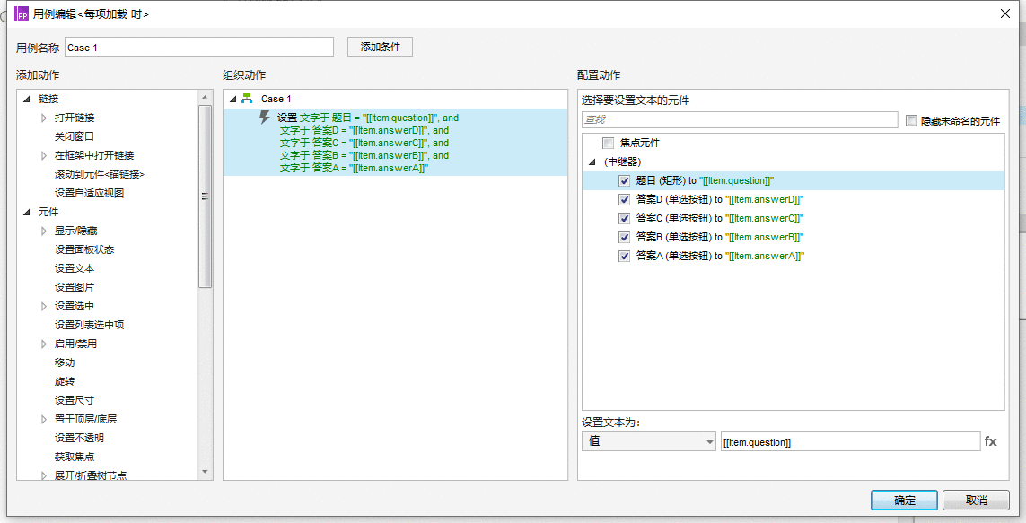Click the Case 1 tree node icon
The width and height of the screenshot is (1026, 523).
(x=247, y=99)
